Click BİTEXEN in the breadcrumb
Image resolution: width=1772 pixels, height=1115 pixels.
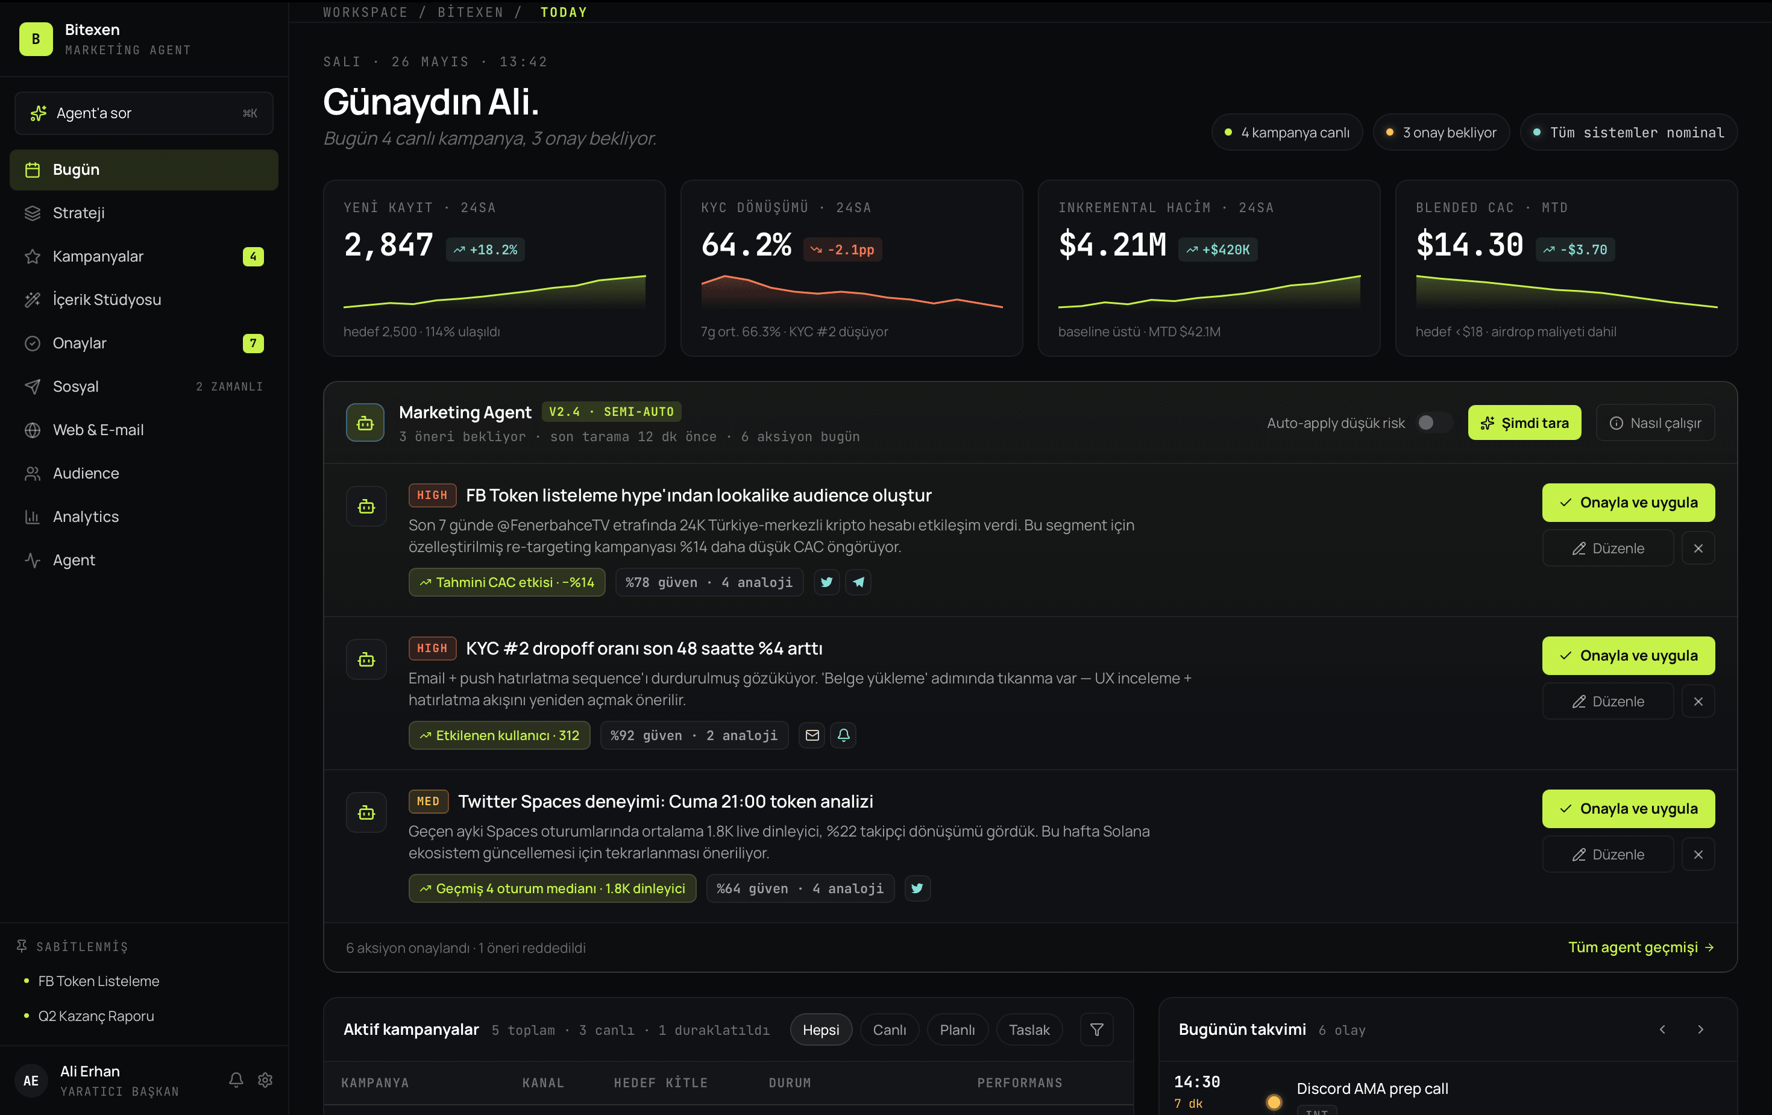tap(470, 13)
